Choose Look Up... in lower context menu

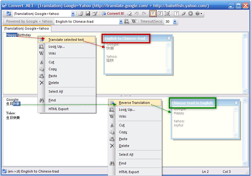135,110
